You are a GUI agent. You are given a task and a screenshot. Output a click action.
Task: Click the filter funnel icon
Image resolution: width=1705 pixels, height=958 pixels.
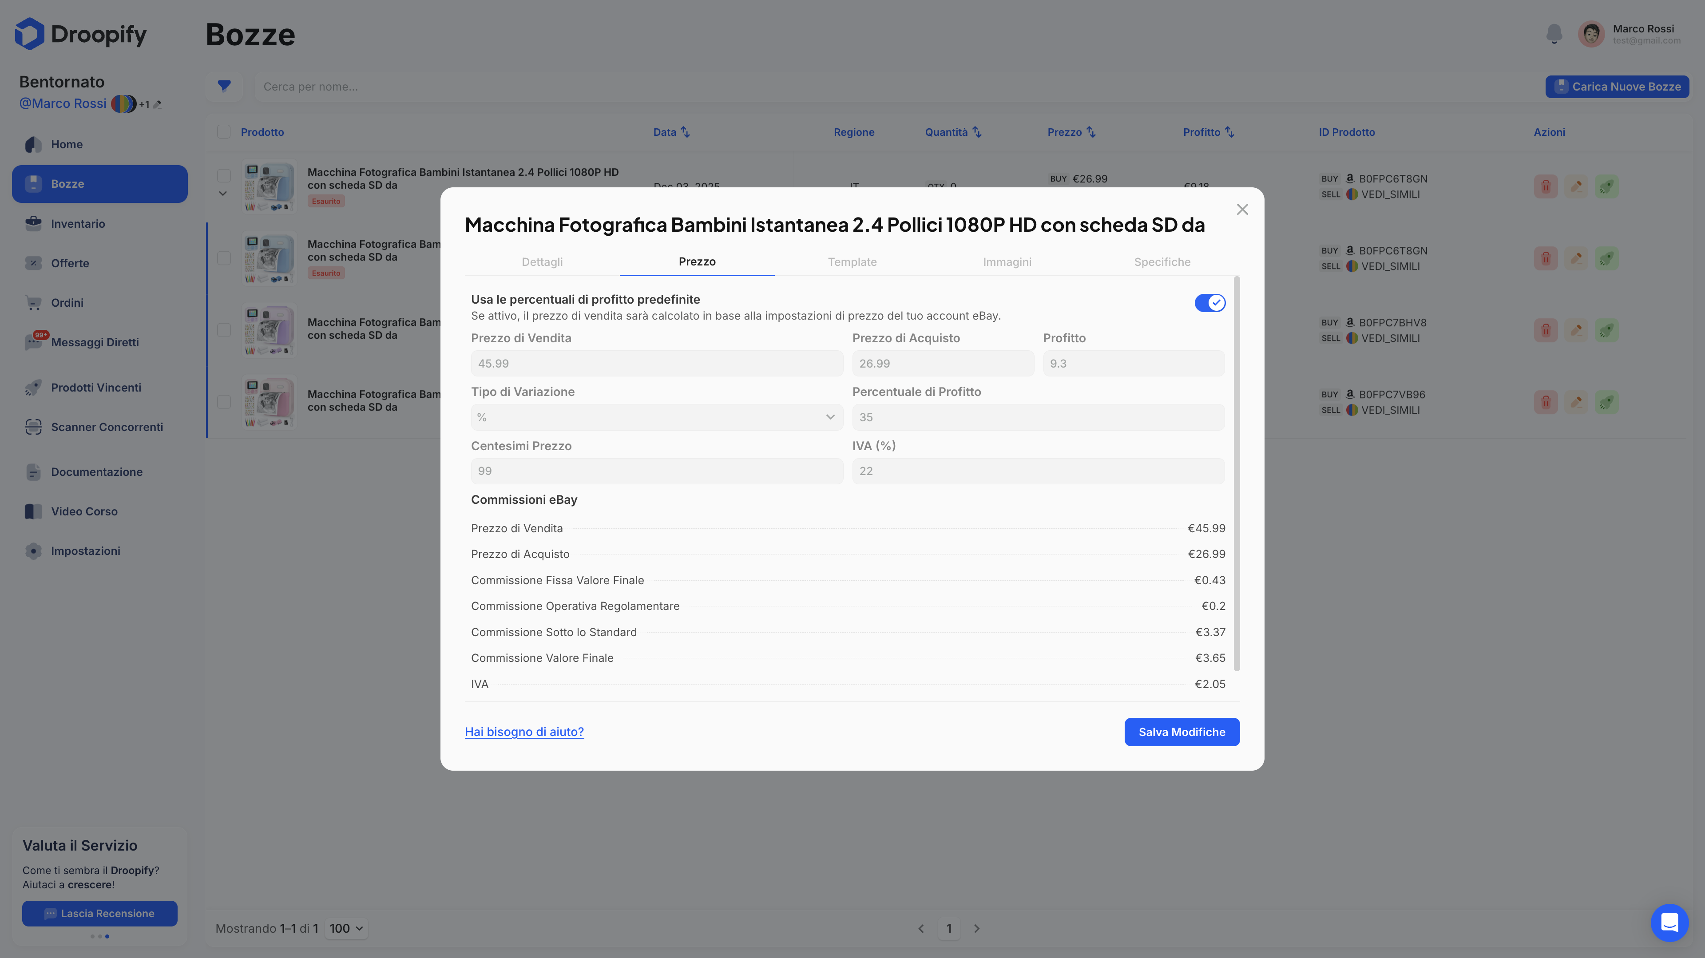224,86
